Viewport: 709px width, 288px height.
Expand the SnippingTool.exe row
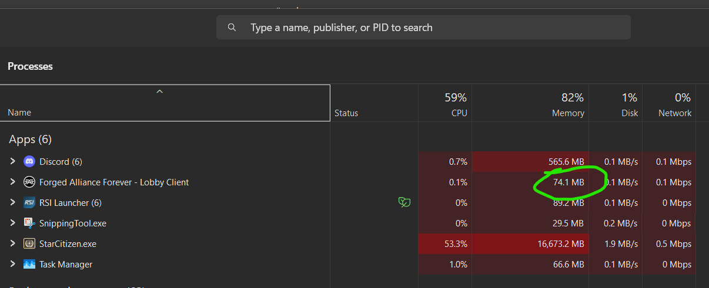(12, 223)
